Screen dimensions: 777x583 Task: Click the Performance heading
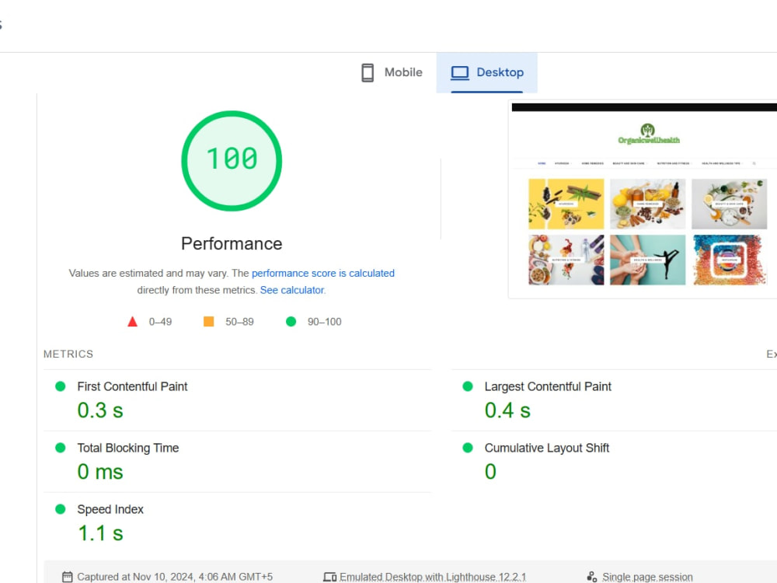pos(232,243)
